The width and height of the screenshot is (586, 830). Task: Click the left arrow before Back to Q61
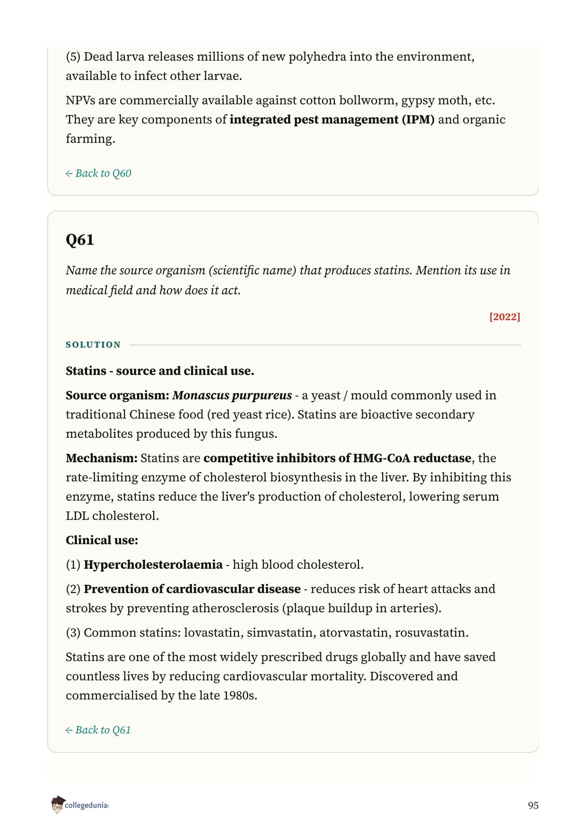point(69,730)
